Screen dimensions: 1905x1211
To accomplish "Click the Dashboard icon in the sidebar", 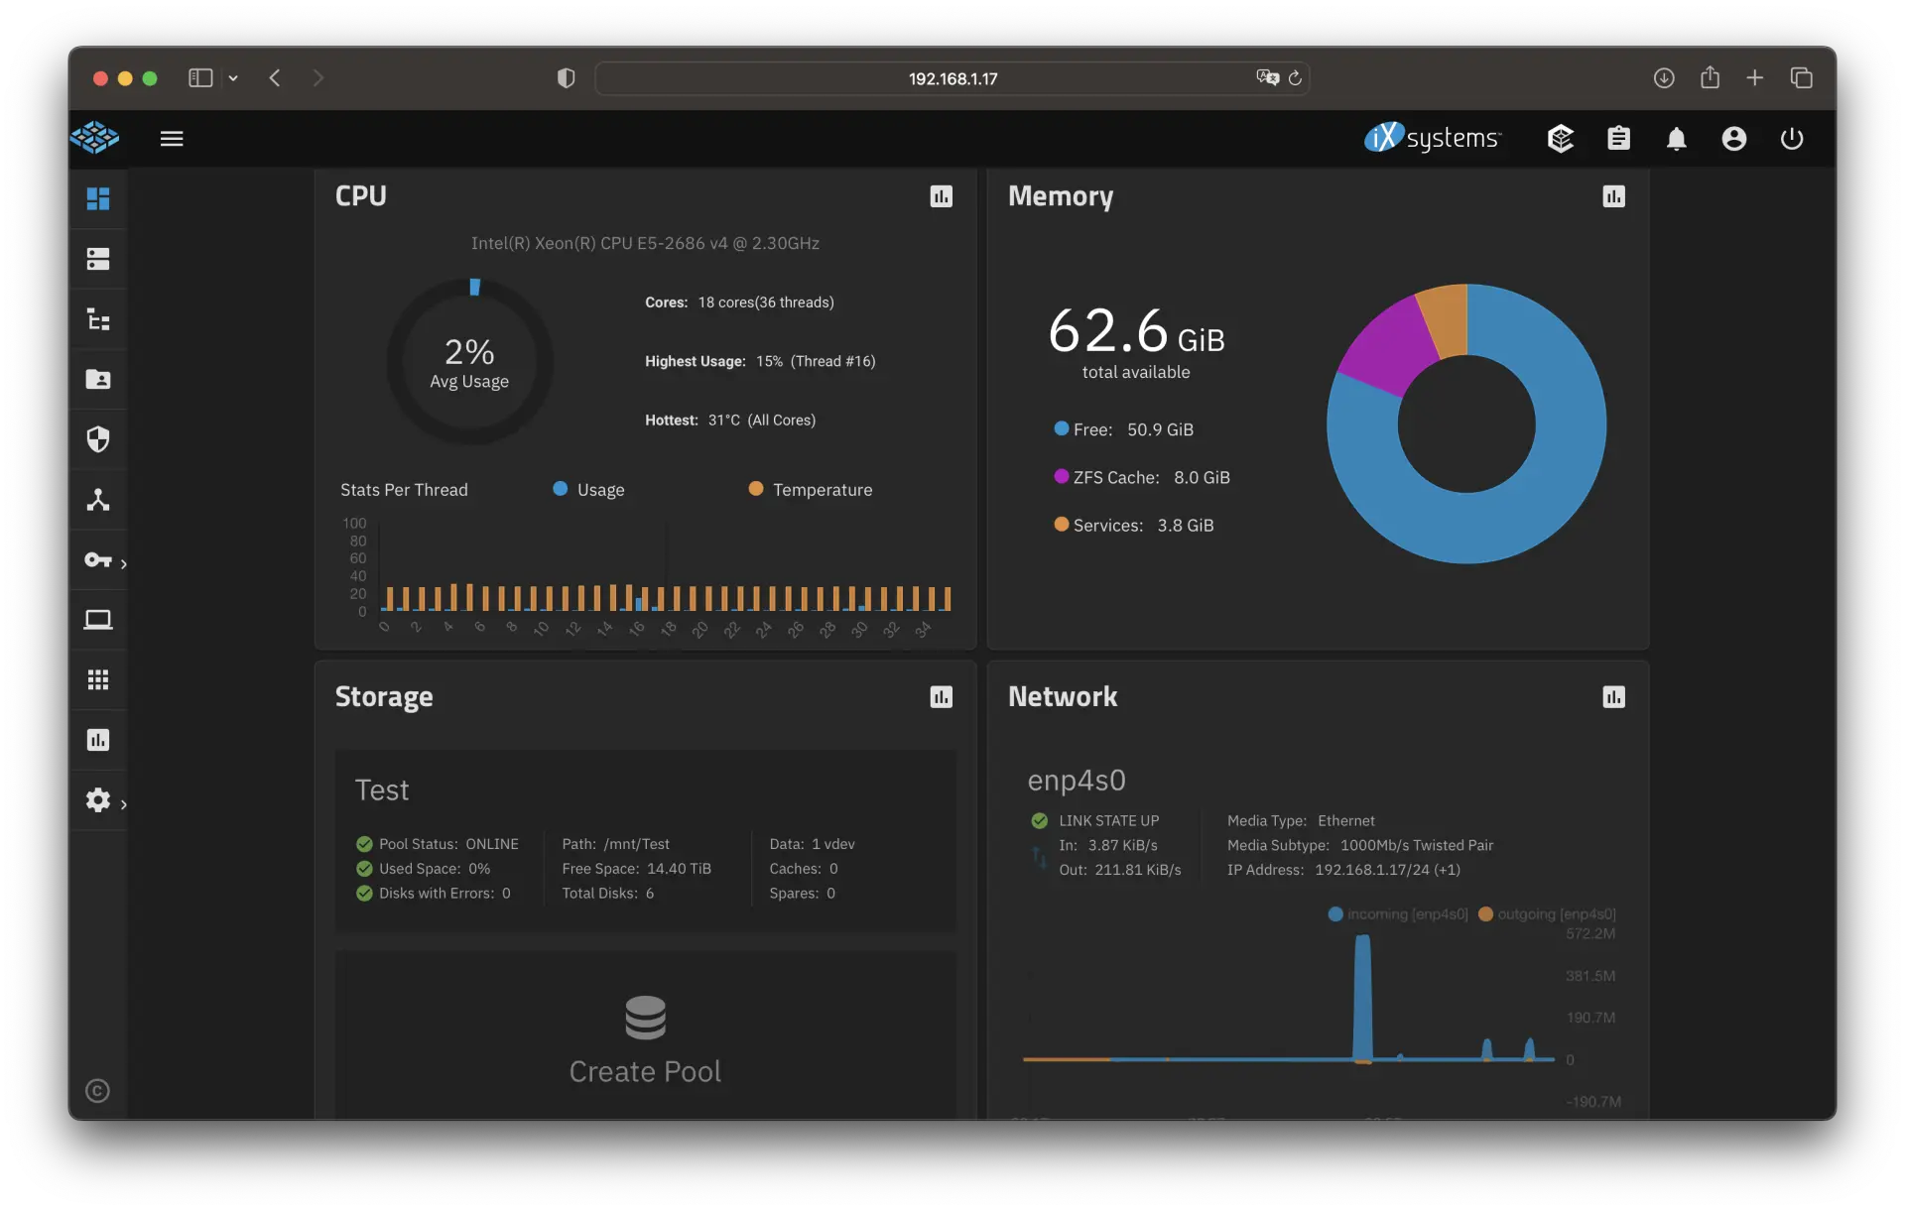I will pos(98,198).
